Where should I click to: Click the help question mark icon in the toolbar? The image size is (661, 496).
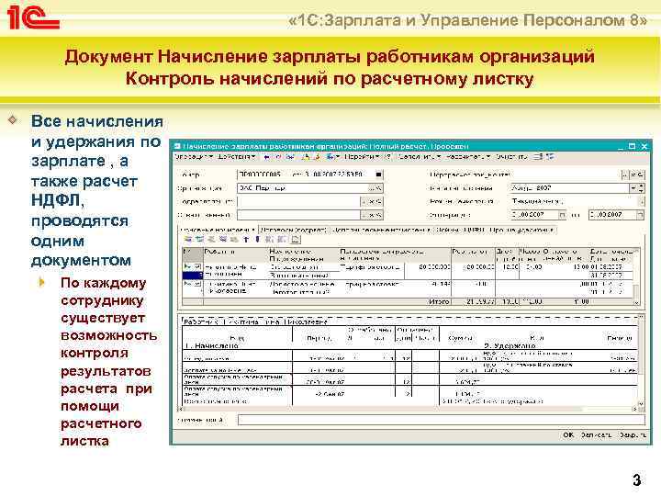388,157
